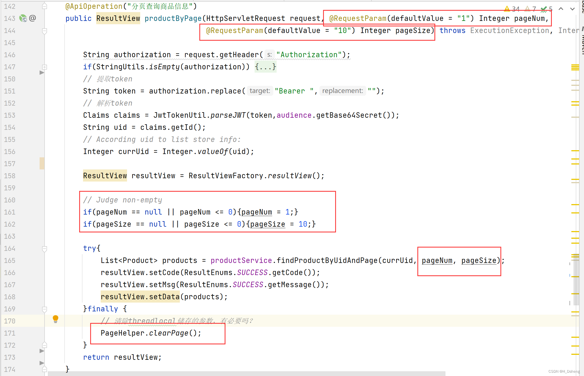Viewport: 584px width, 376px height.
Task: Click the vertical scrollbar thumb on right
Action: coord(576,279)
